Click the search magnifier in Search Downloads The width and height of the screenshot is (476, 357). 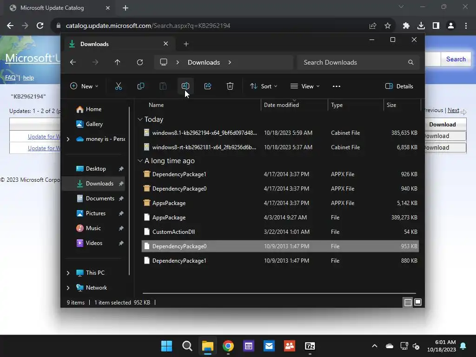coord(411,62)
